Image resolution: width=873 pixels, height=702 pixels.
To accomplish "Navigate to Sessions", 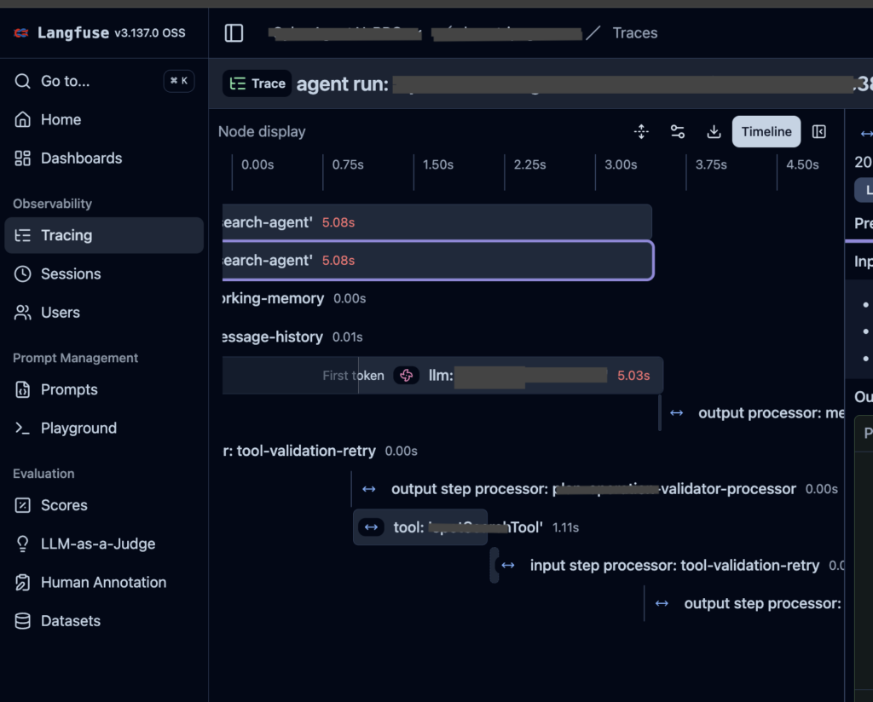I will point(71,273).
